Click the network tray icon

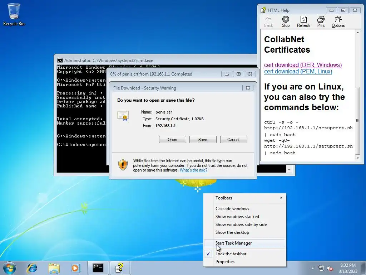[321, 269]
